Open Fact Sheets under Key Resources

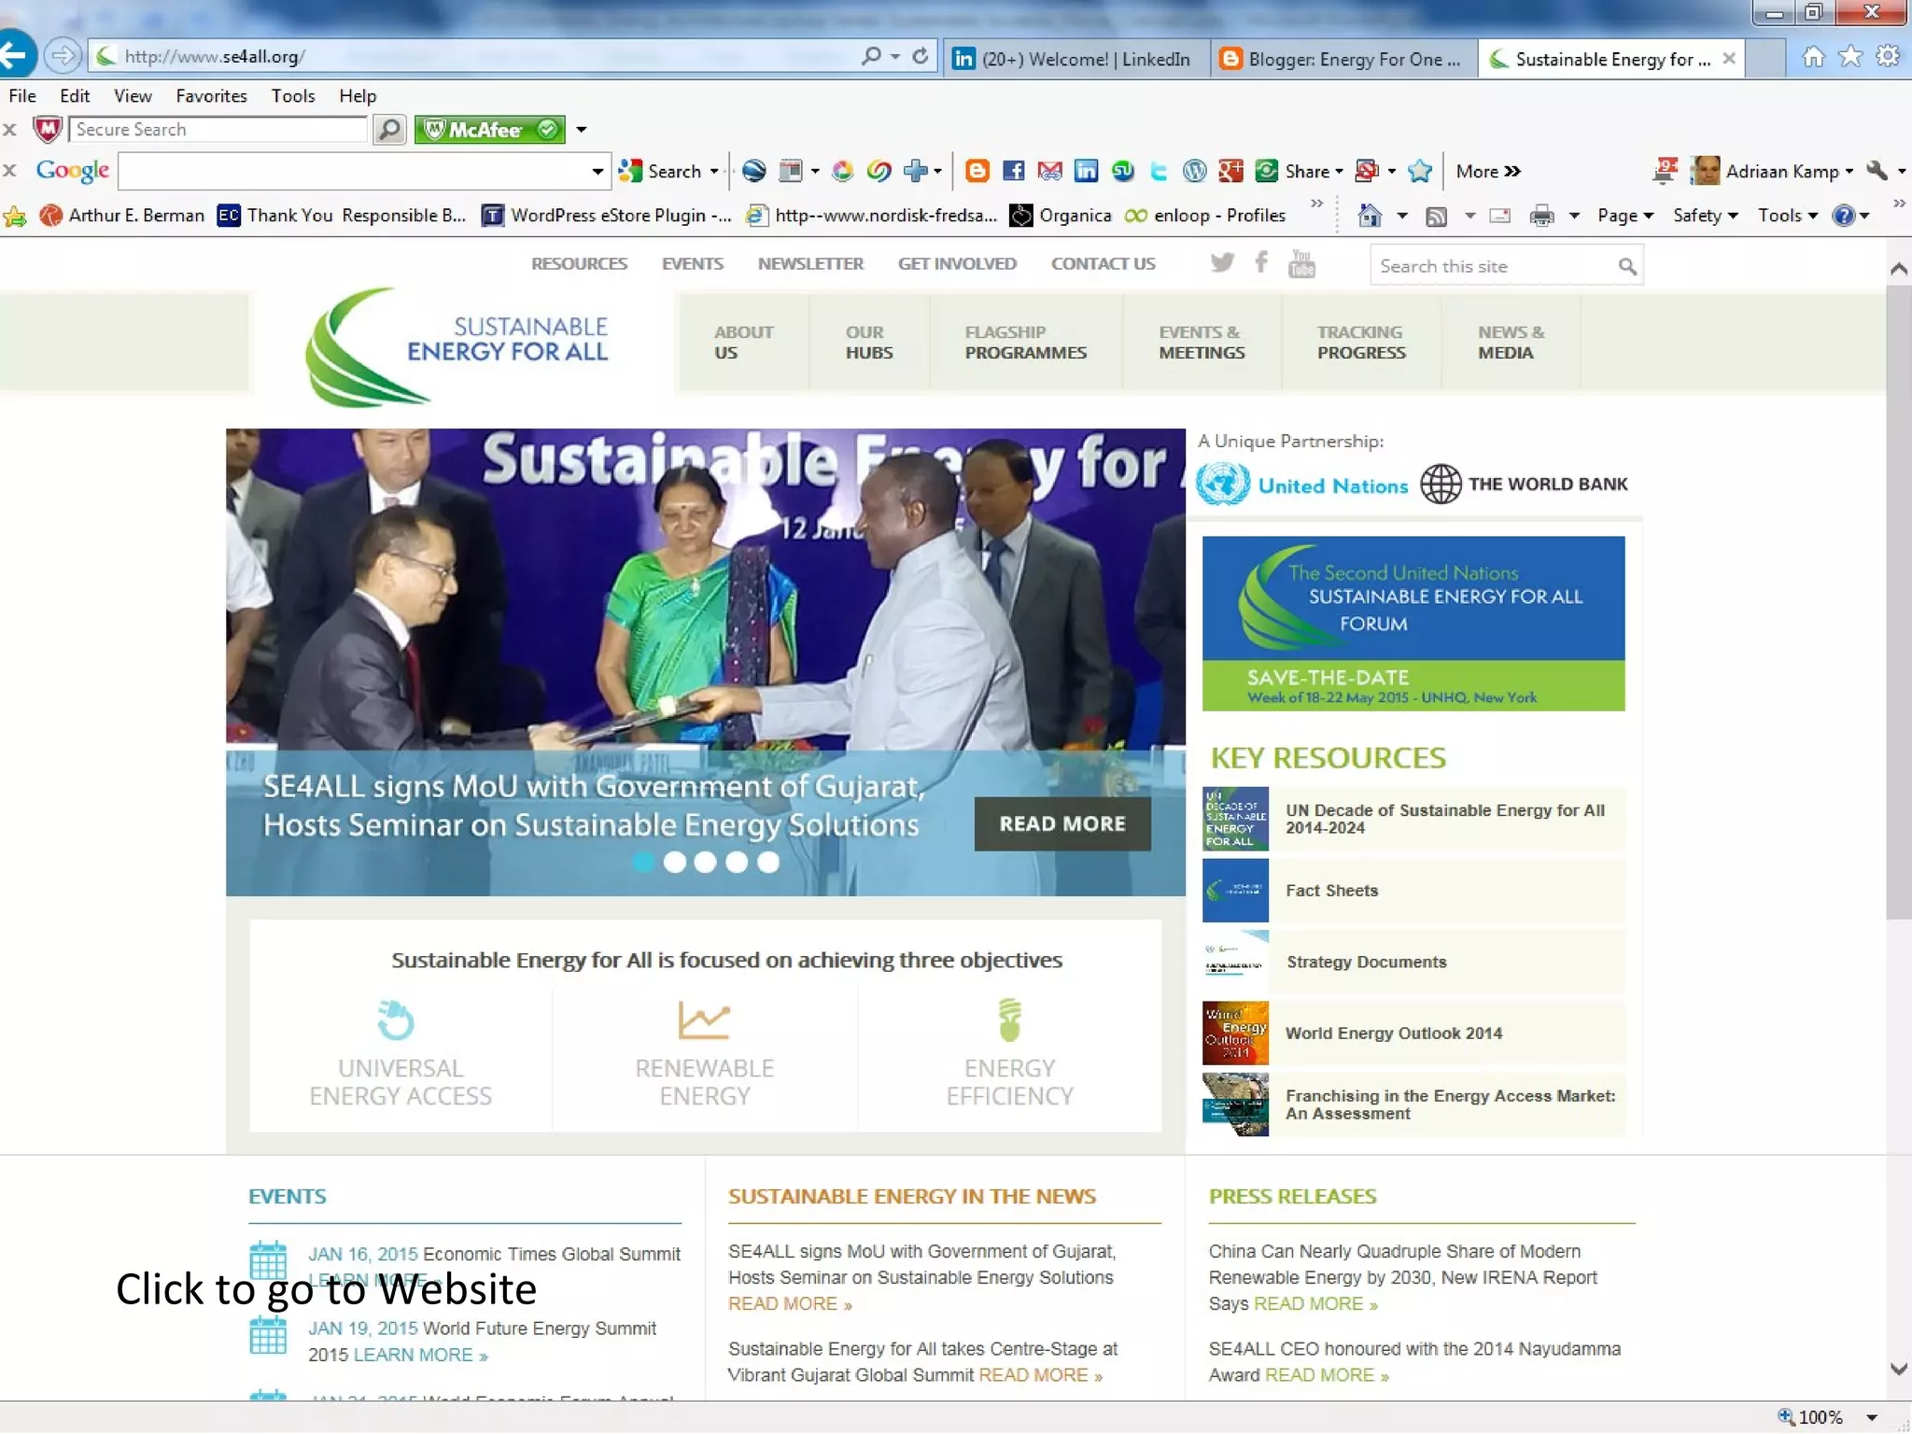(x=1331, y=891)
